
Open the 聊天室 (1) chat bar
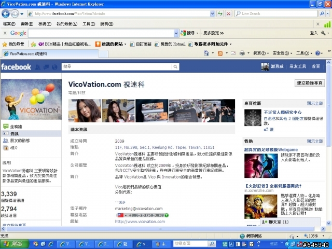[x=290, y=222]
